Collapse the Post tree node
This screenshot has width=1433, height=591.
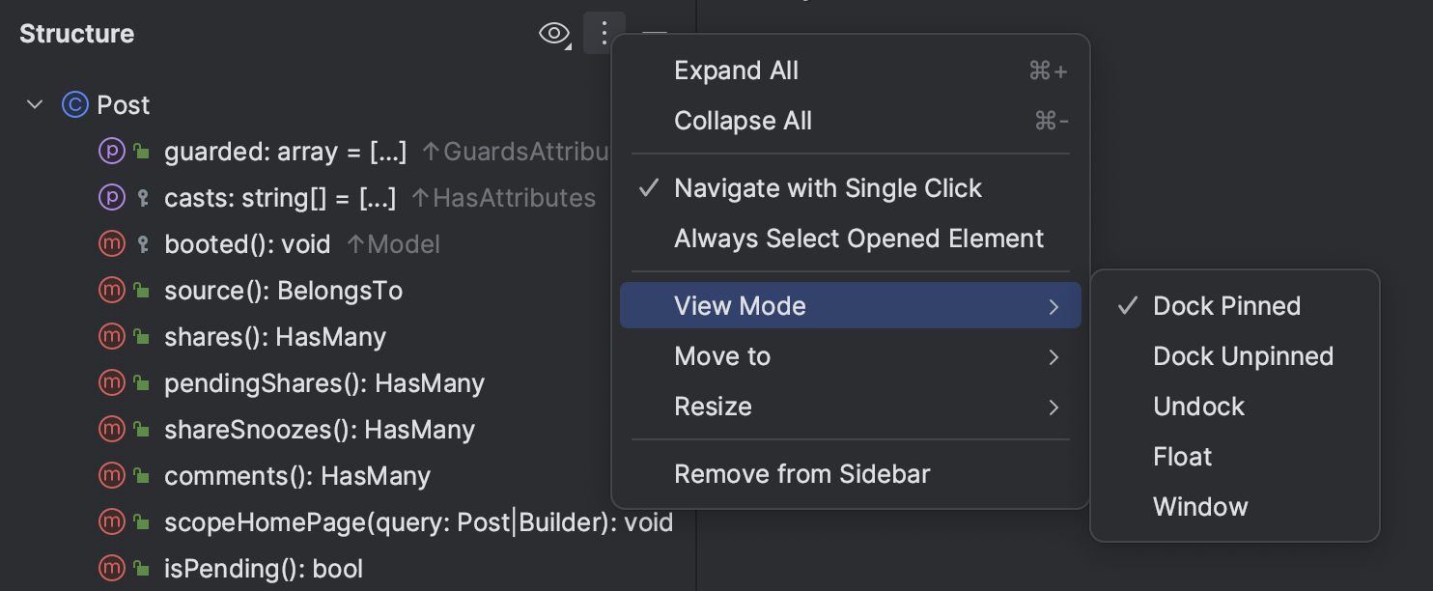pos(36,104)
